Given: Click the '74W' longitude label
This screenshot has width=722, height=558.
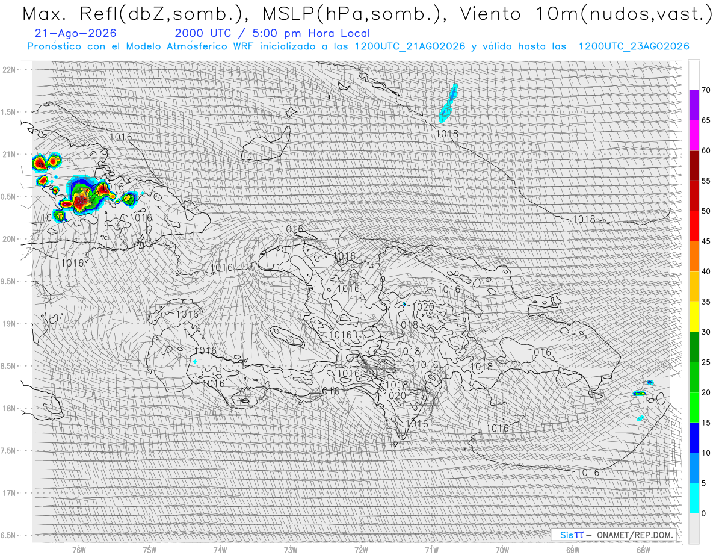Looking at the screenshot, I should point(220,550).
